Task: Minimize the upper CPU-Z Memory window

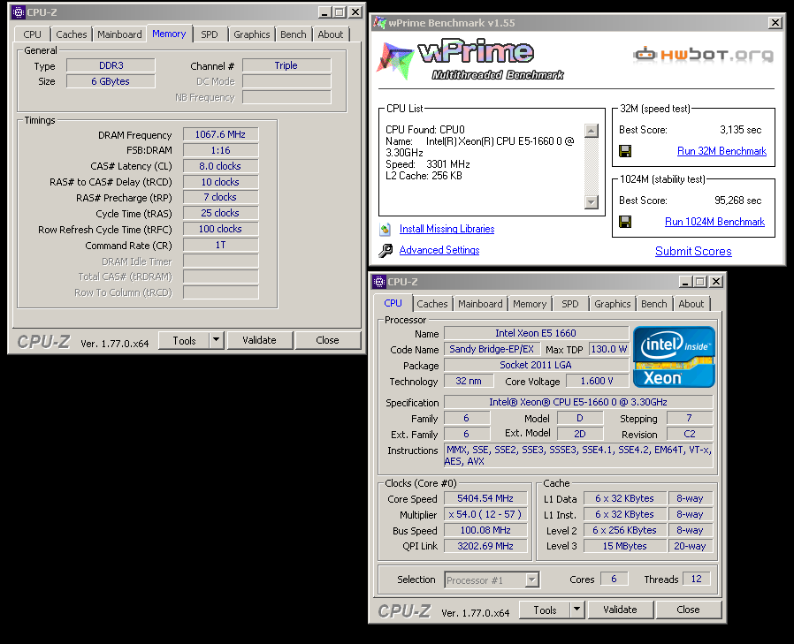Action: pyautogui.click(x=324, y=12)
